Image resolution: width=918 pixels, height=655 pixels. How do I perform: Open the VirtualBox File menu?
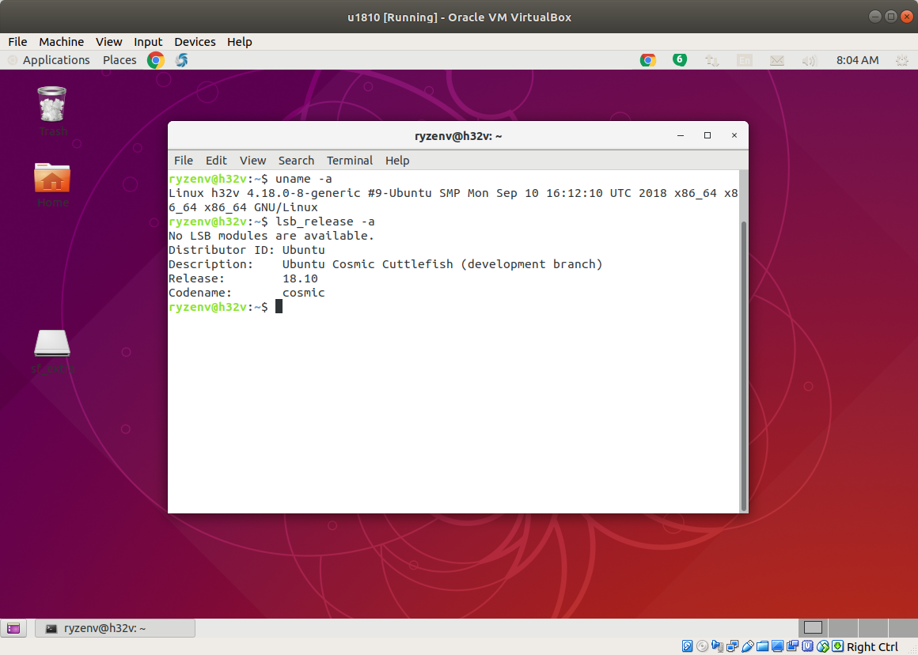(x=17, y=42)
